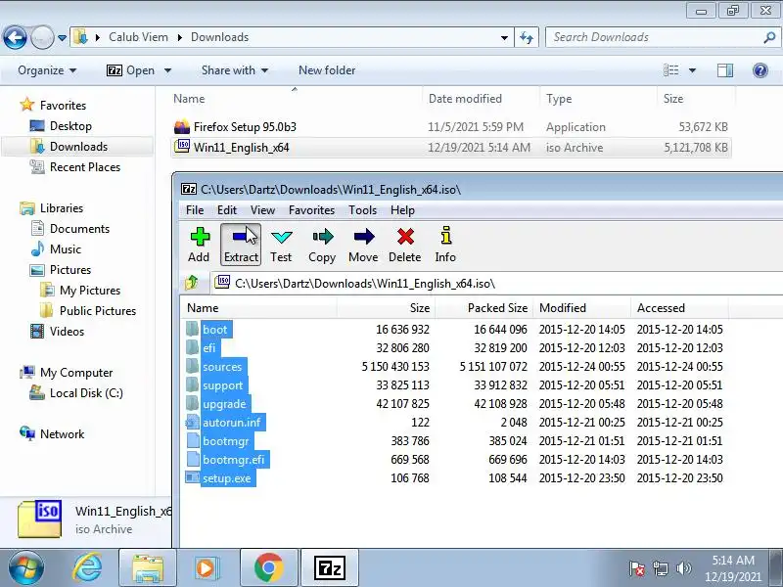Expand the Share with dropdown
Image resolution: width=783 pixels, height=587 pixels.
pyautogui.click(x=235, y=70)
